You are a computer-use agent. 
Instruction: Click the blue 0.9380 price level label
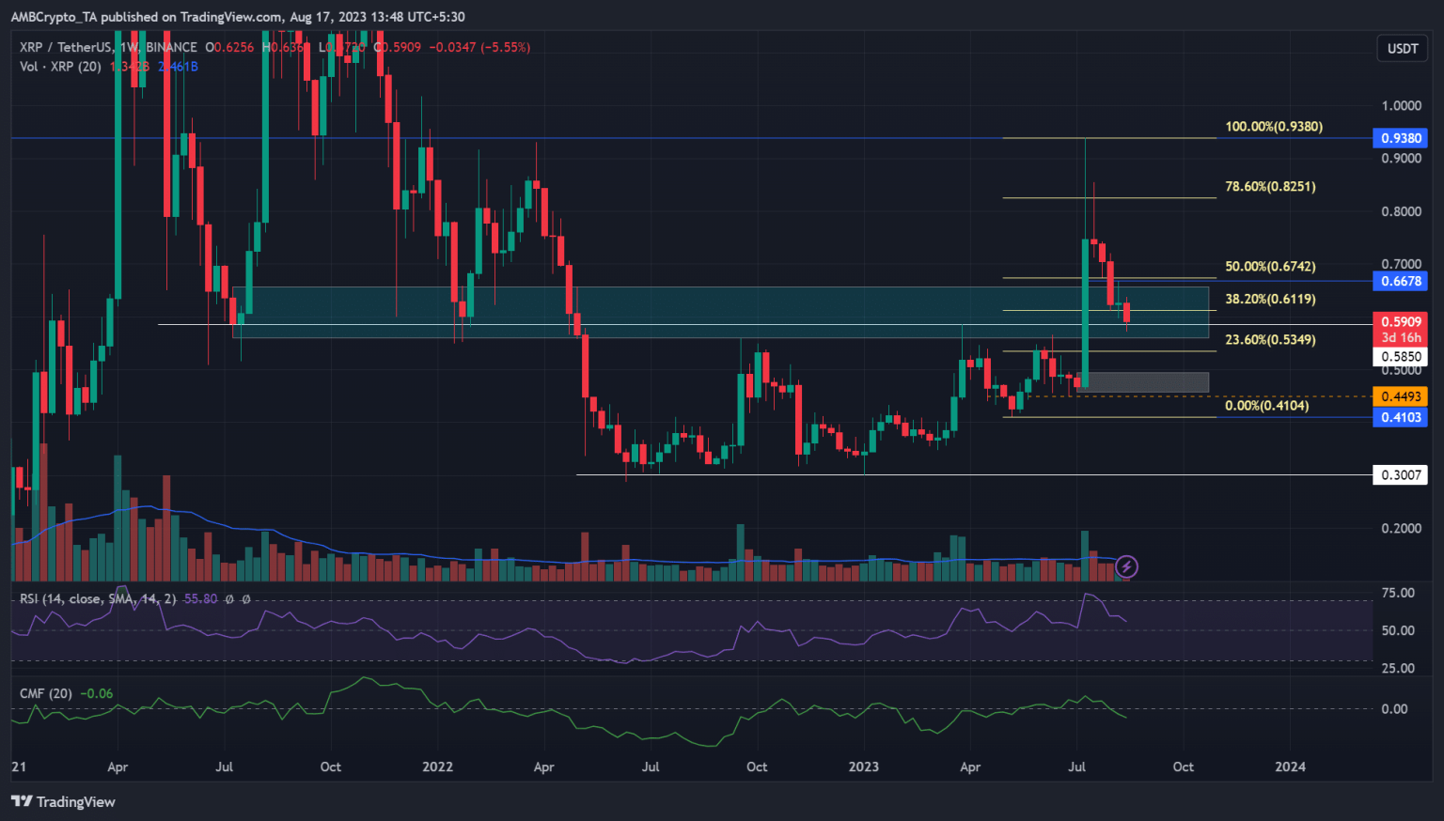[1400, 138]
